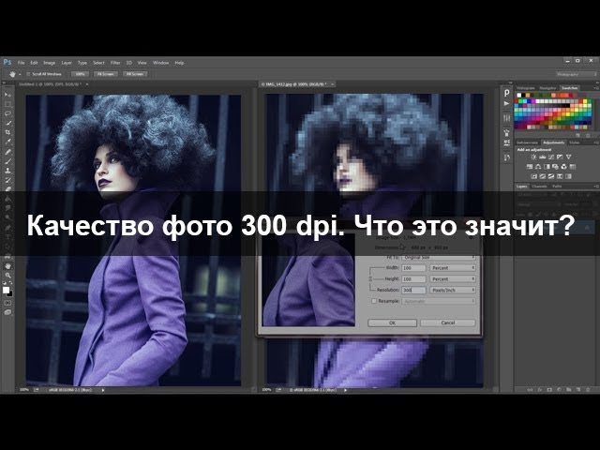Screen dimensions: 600x450
Task: Open the Adjustments panel flyout menu
Action: 596,142
